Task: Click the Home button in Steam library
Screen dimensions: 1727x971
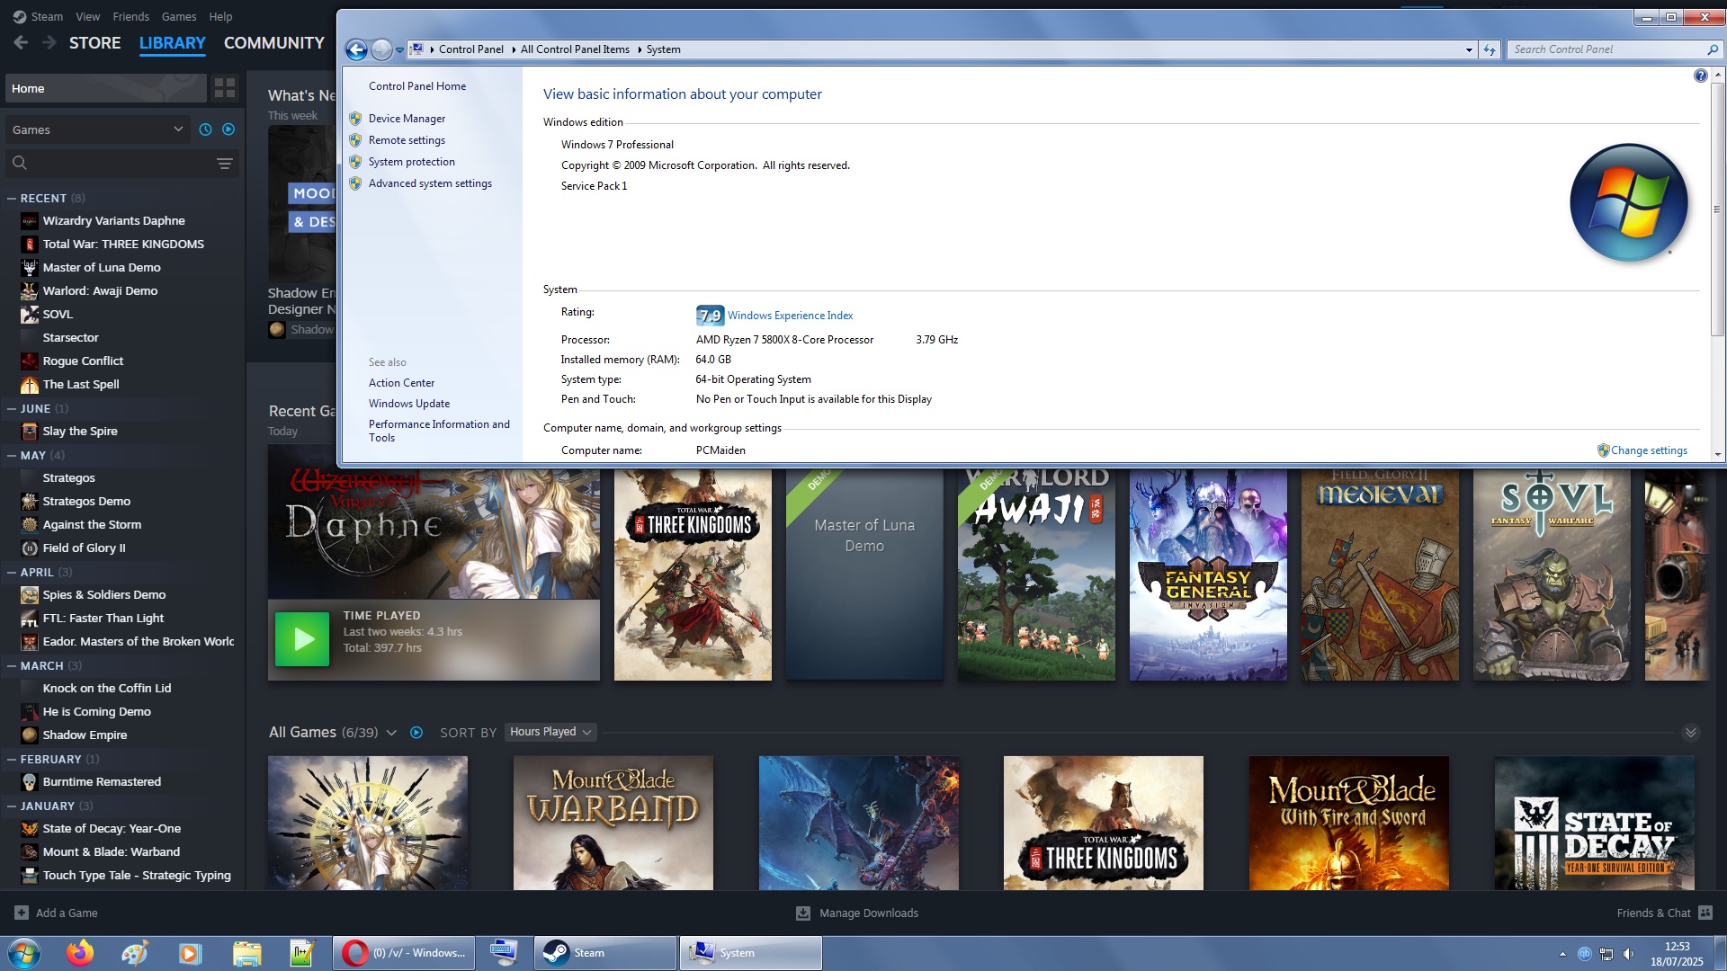Action: [x=106, y=88]
